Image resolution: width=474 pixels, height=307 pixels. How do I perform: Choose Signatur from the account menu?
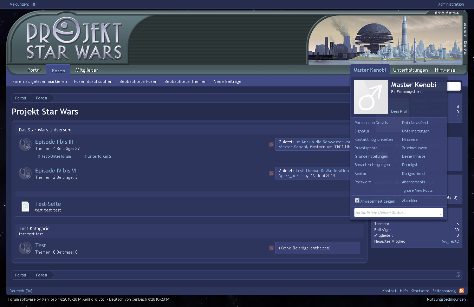tap(362, 131)
